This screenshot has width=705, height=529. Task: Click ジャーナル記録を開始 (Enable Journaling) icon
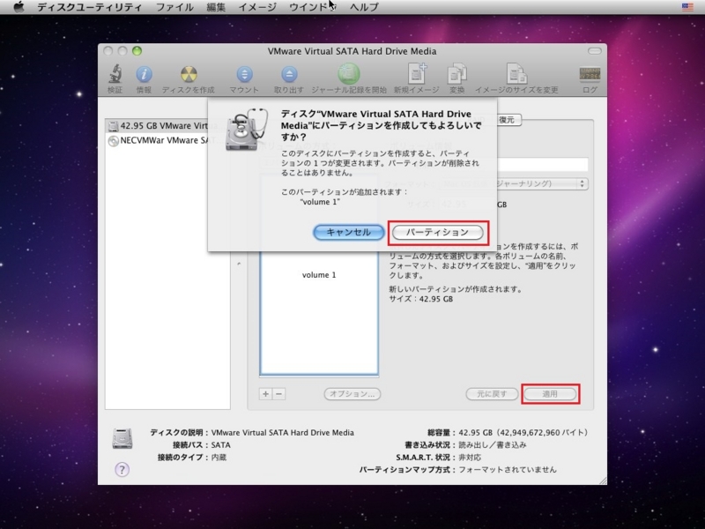coord(349,73)
